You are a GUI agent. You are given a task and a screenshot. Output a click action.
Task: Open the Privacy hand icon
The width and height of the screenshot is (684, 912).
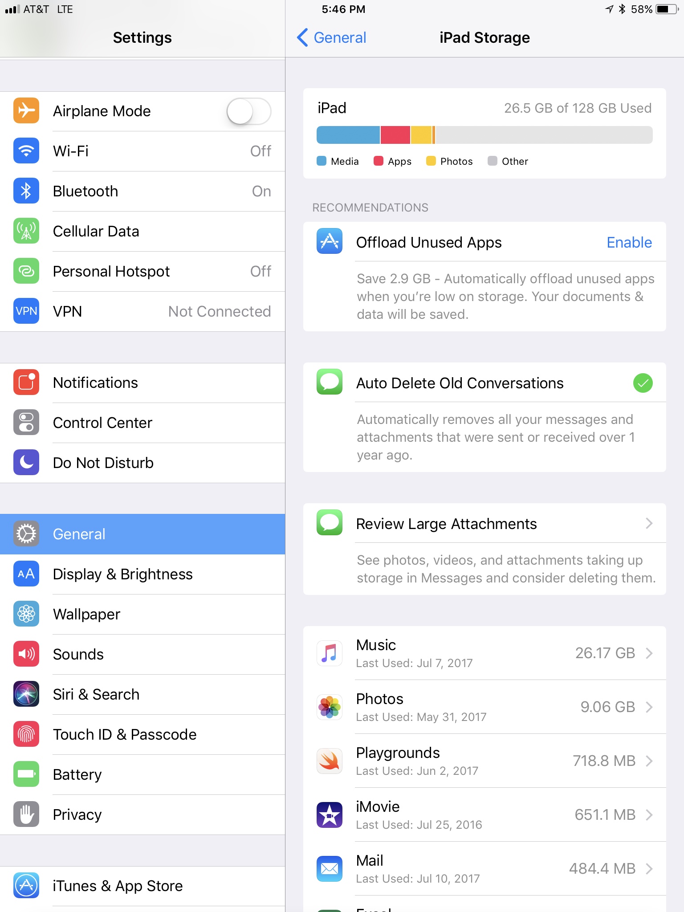(x=26, y=814)
